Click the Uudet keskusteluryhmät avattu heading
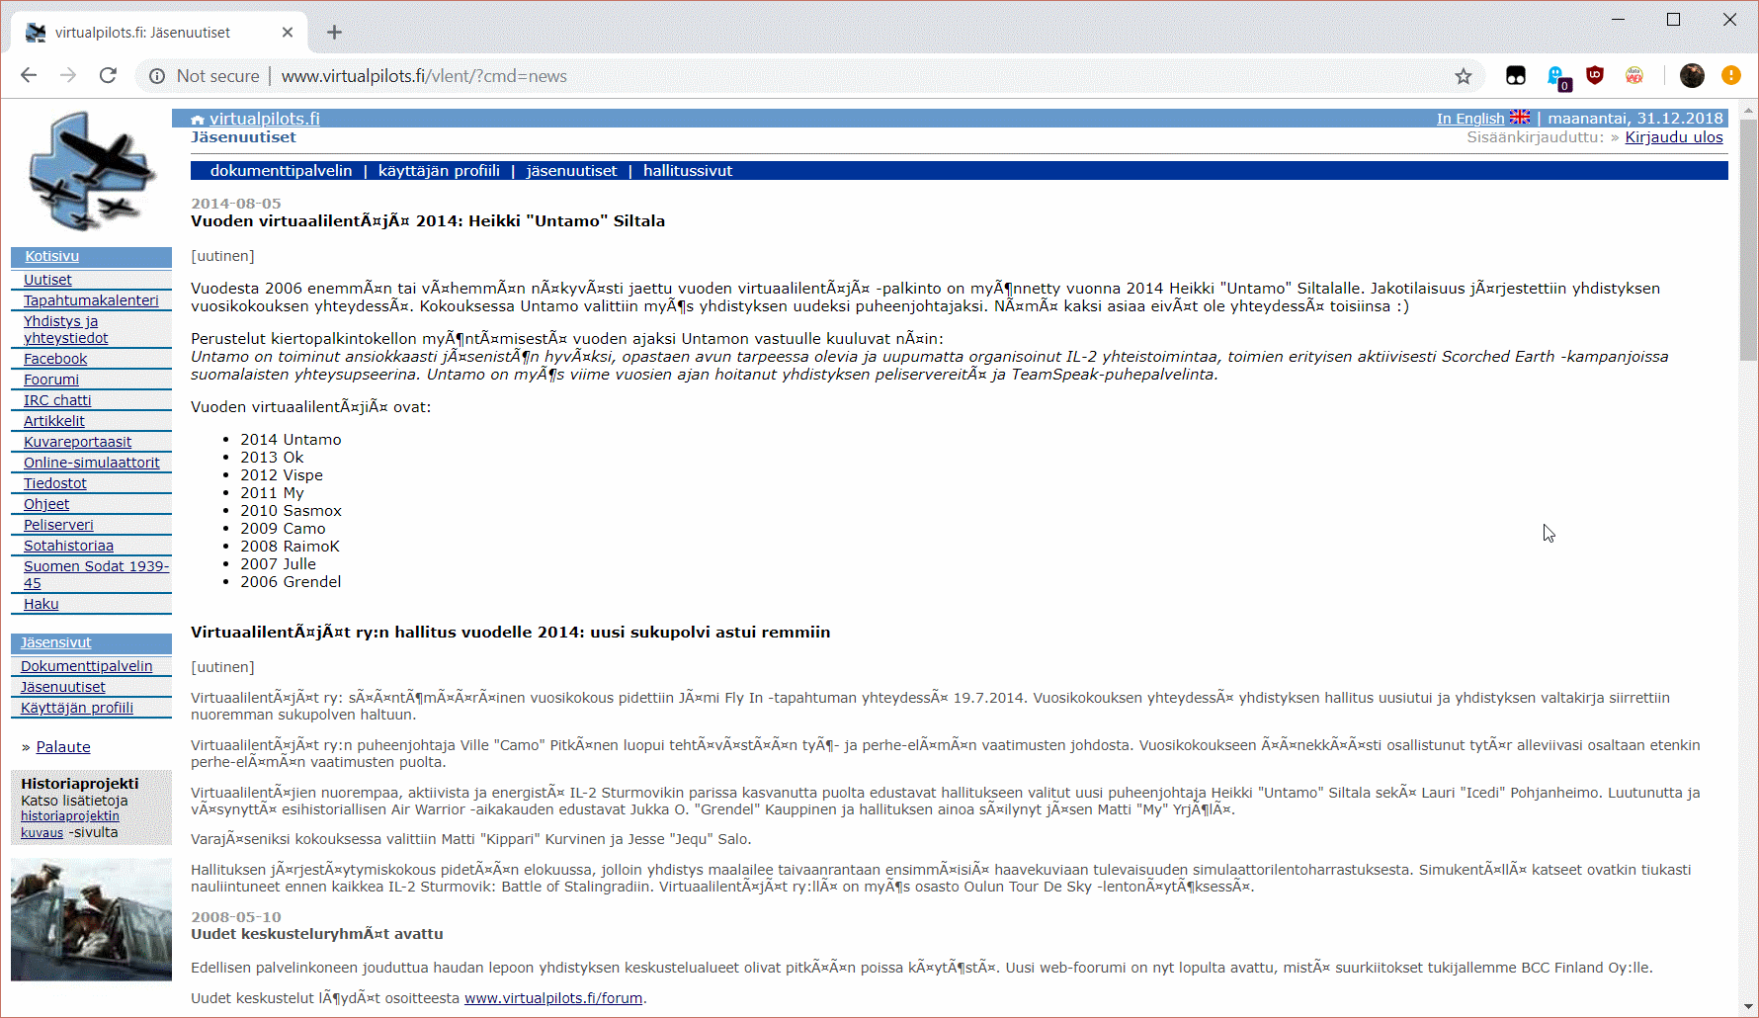The height and width of the screenshot is (1018, 1759). (x=317, y=934)
